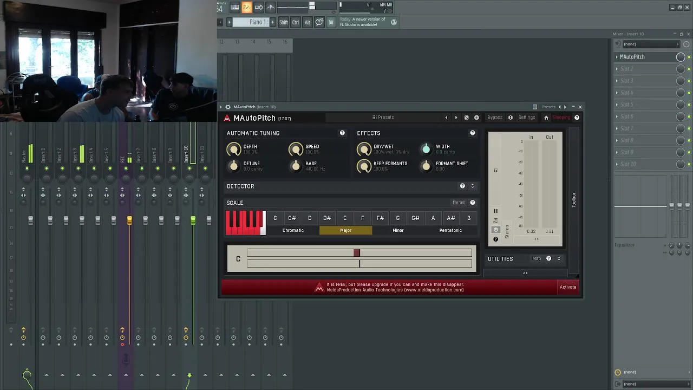This screenshot has width=693, height=390.
Task: Click the Map button in Utilities
Action: coord(537,258)
